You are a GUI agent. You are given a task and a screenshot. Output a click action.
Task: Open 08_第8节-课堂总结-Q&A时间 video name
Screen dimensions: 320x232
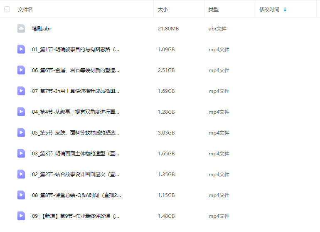pyautogui.click(x=76, y=195)
